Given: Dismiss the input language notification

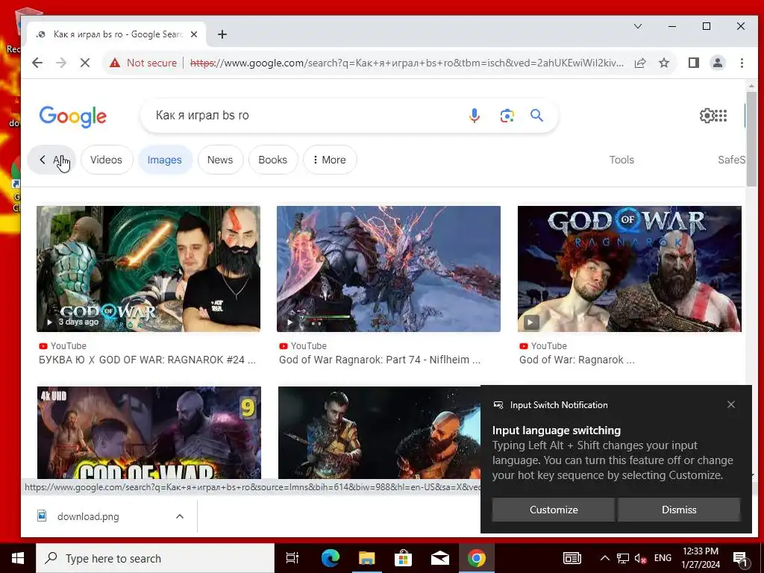Looking at the screenshot, I should (x=679, y=510).
